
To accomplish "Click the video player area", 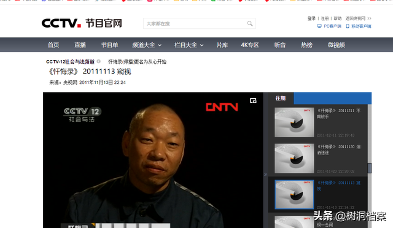I will 153,160.
